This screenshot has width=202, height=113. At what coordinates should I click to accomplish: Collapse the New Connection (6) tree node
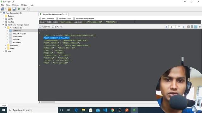tap(1, 13)
